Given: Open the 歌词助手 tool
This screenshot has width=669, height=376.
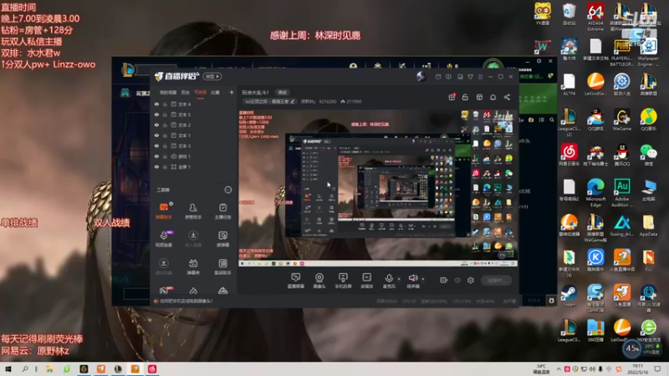Looking at the screenshot, I should coord(222,267).
